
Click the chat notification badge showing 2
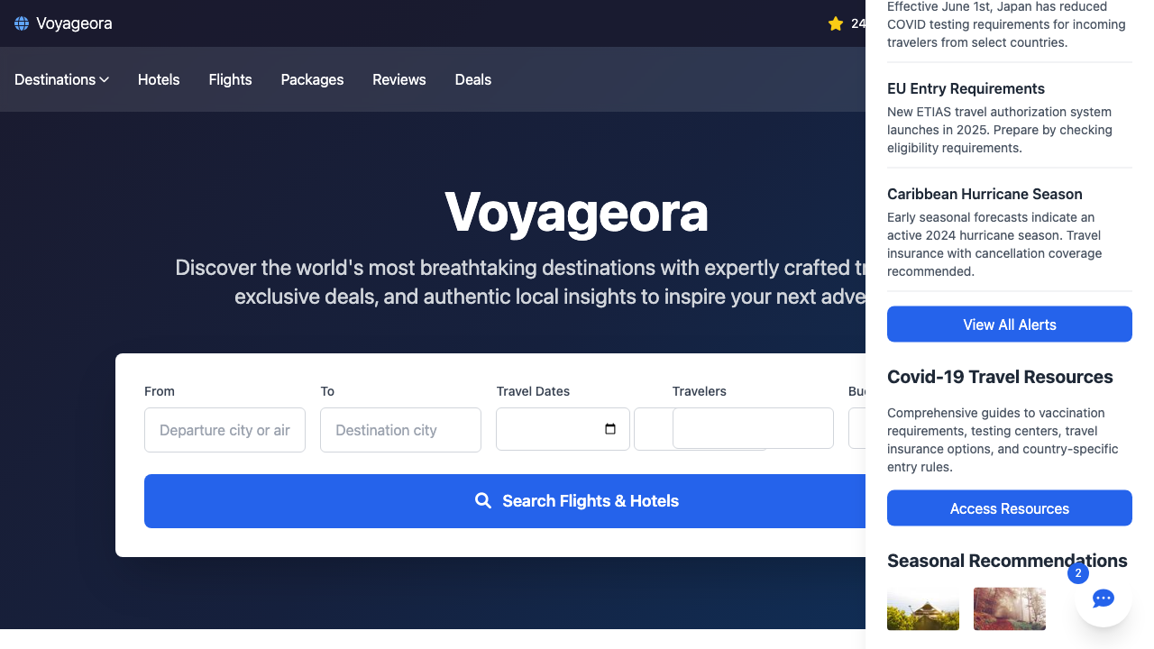click(1078, 573)
